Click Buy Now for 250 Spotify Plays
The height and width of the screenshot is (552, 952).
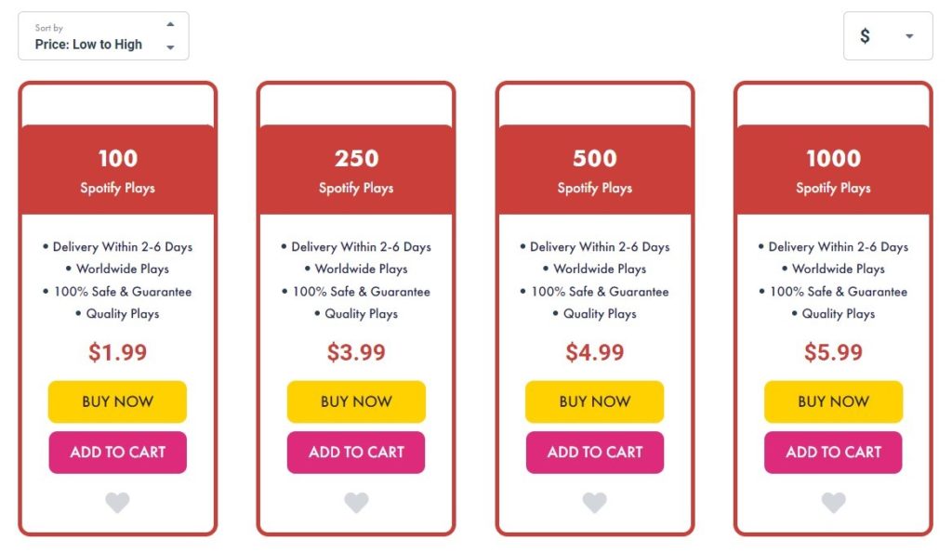tap(356, 401)
